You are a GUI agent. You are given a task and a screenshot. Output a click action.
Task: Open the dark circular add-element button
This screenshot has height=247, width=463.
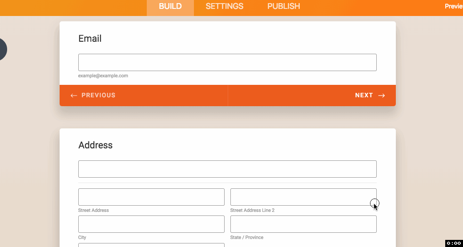[2, 49]
